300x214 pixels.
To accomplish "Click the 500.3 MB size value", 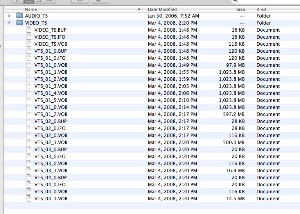I will [x=234, y=143].
